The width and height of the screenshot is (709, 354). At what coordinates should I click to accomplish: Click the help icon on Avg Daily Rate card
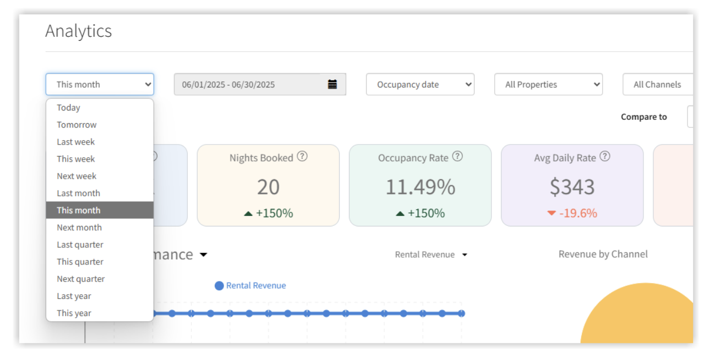tap(606, 156)
